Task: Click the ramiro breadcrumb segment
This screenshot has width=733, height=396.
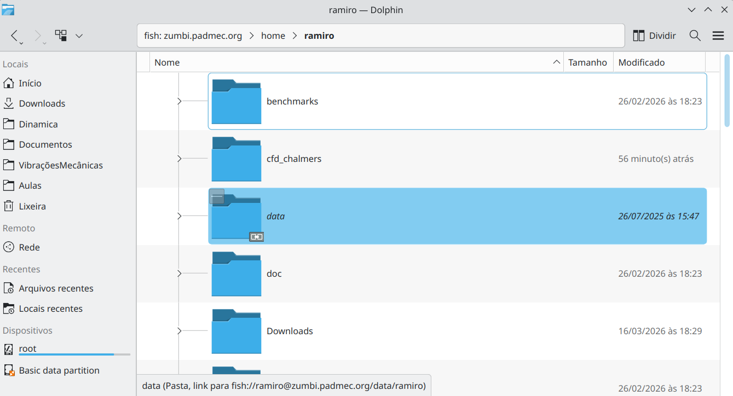Action: [319, 36]
